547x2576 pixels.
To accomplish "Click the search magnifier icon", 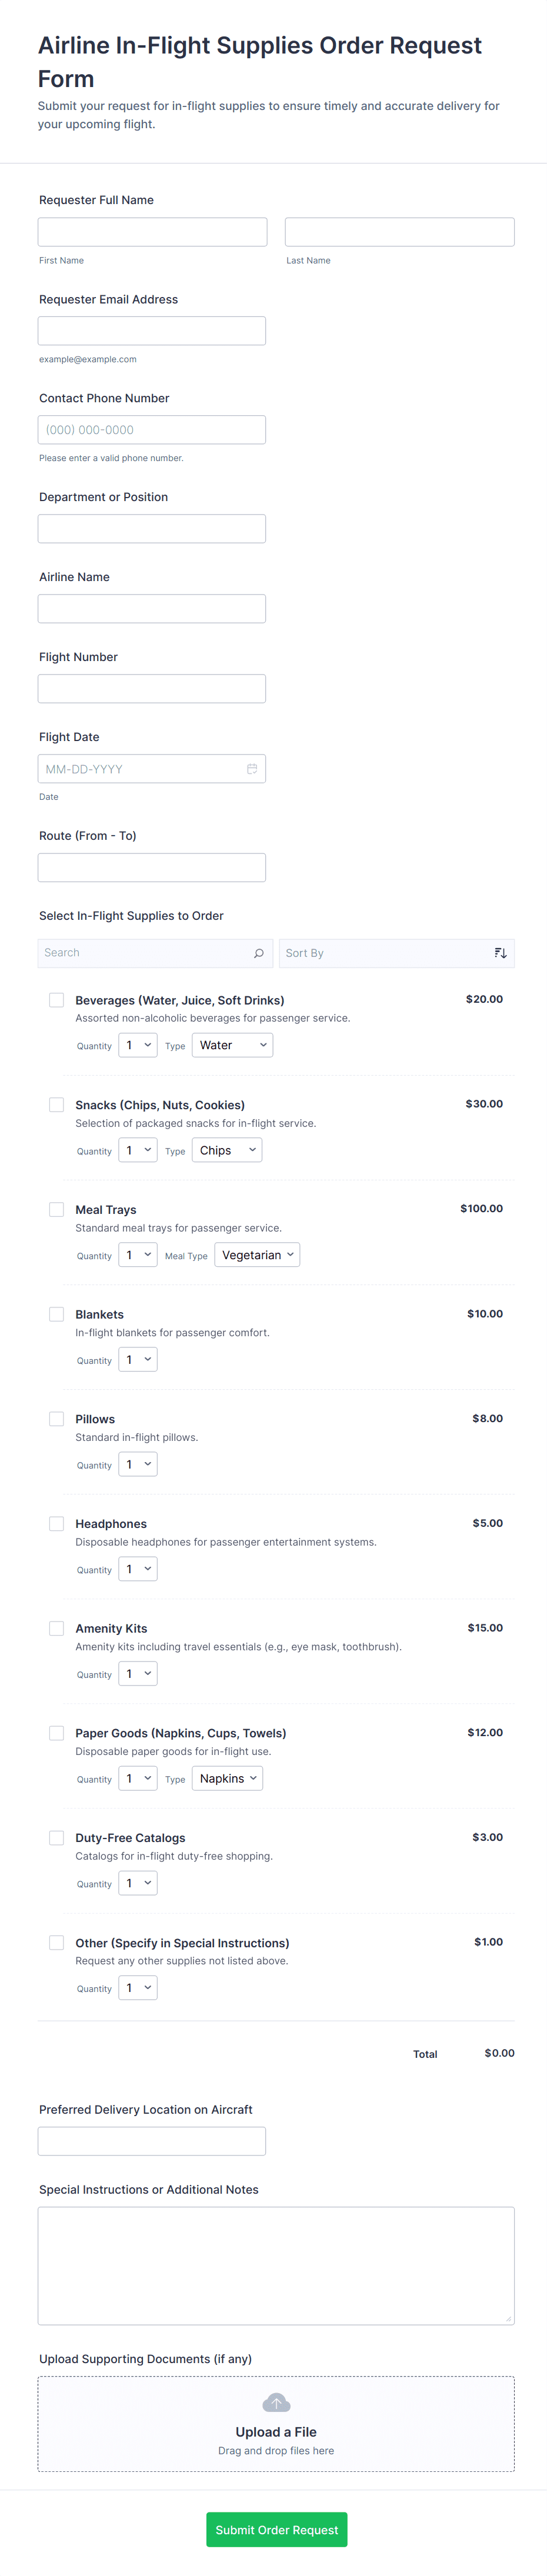I will (258, 953).
